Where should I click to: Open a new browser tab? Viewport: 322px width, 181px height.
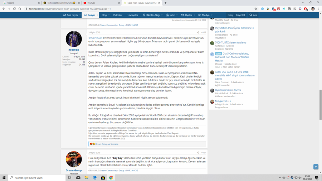(x=166, y=3)
